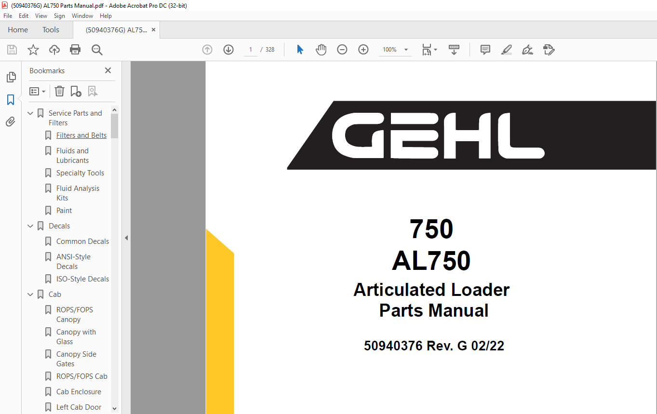Click bookmarks scrollbar up arrow
Screen dimensions: 657x414
114,110
